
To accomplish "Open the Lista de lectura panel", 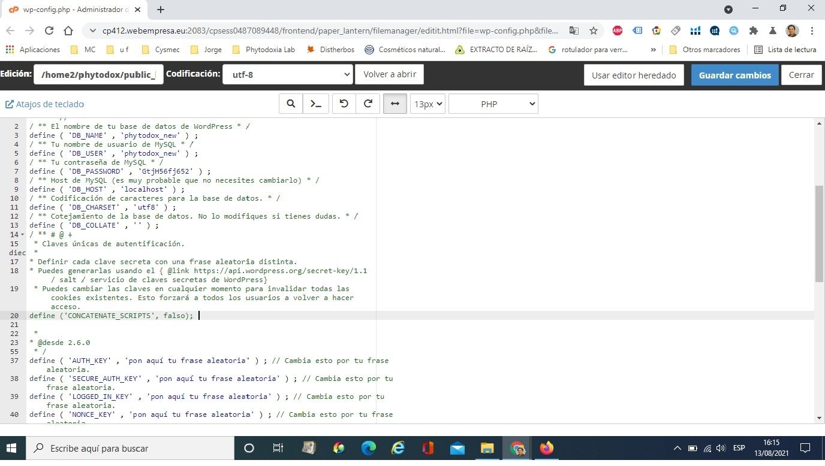I will [785, 50].
